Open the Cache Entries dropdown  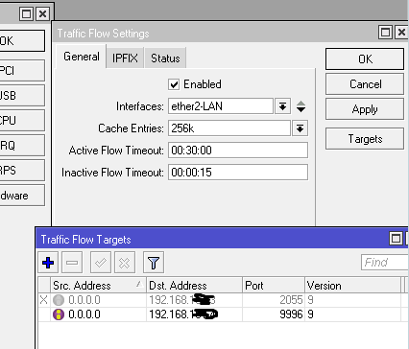(300, 128)
